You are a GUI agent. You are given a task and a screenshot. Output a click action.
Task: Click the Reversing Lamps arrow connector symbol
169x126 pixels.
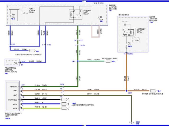click(109, 61)
